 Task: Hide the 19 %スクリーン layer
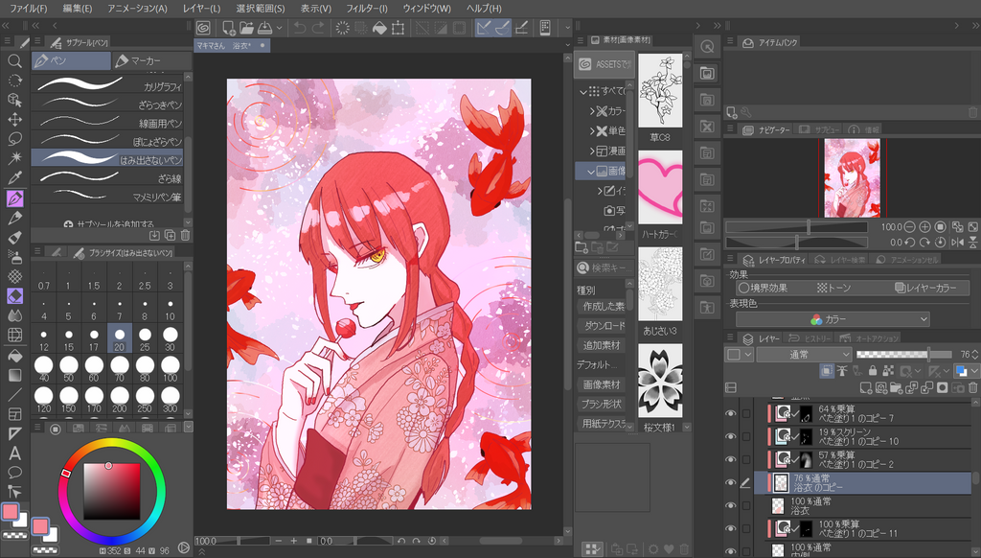click(x=730, y=436)
